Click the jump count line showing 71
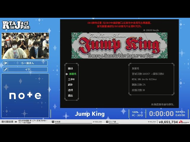This screenshot has width=190, height=142. click(139, 85)
